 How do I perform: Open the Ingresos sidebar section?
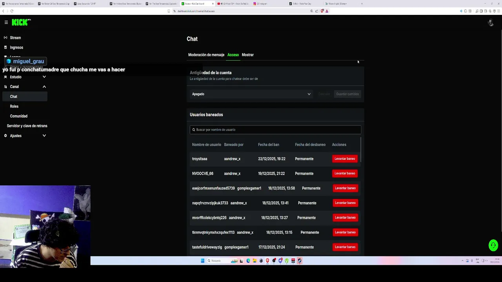(x=16, y=47)
